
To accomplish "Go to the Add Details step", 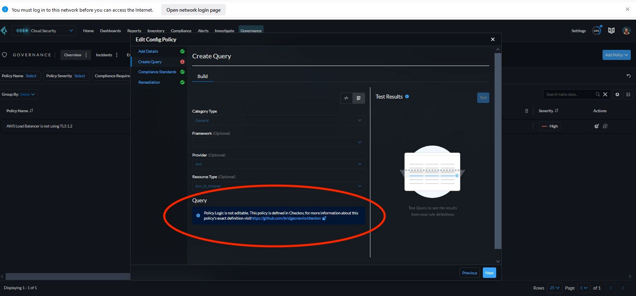I will (148, 51).
